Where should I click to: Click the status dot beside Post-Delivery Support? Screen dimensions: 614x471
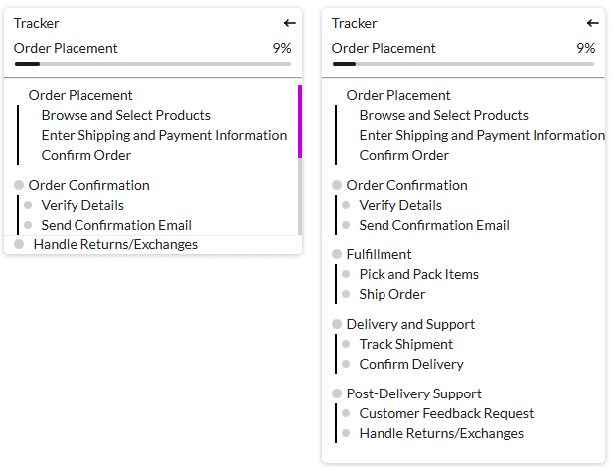click(x=337, y=394)
